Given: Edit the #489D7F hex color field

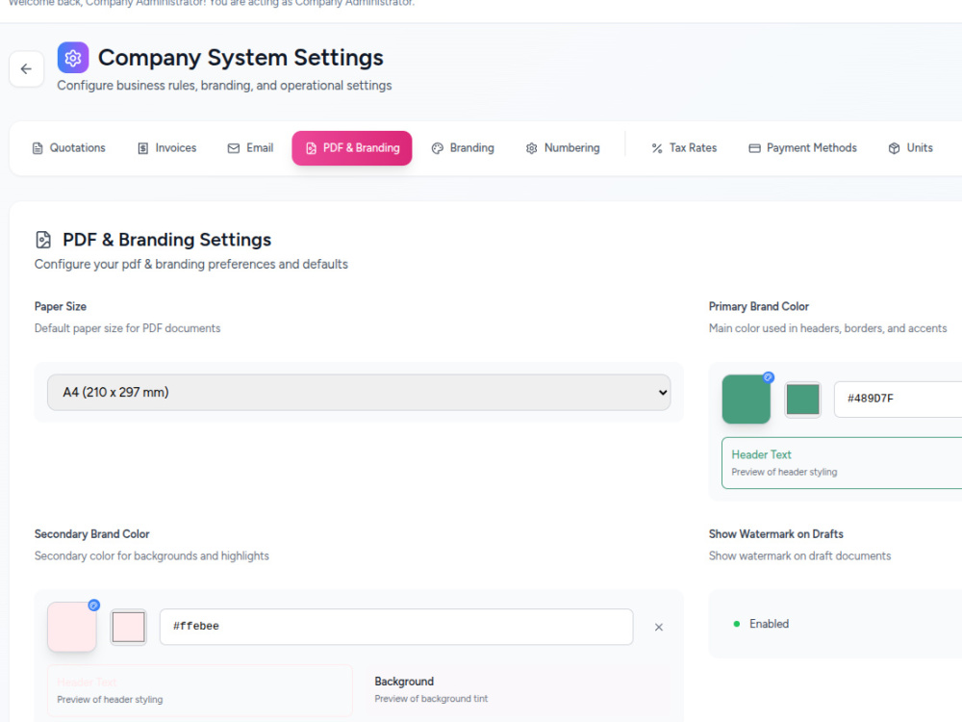Looking at the screenshot, I should 899,400.
